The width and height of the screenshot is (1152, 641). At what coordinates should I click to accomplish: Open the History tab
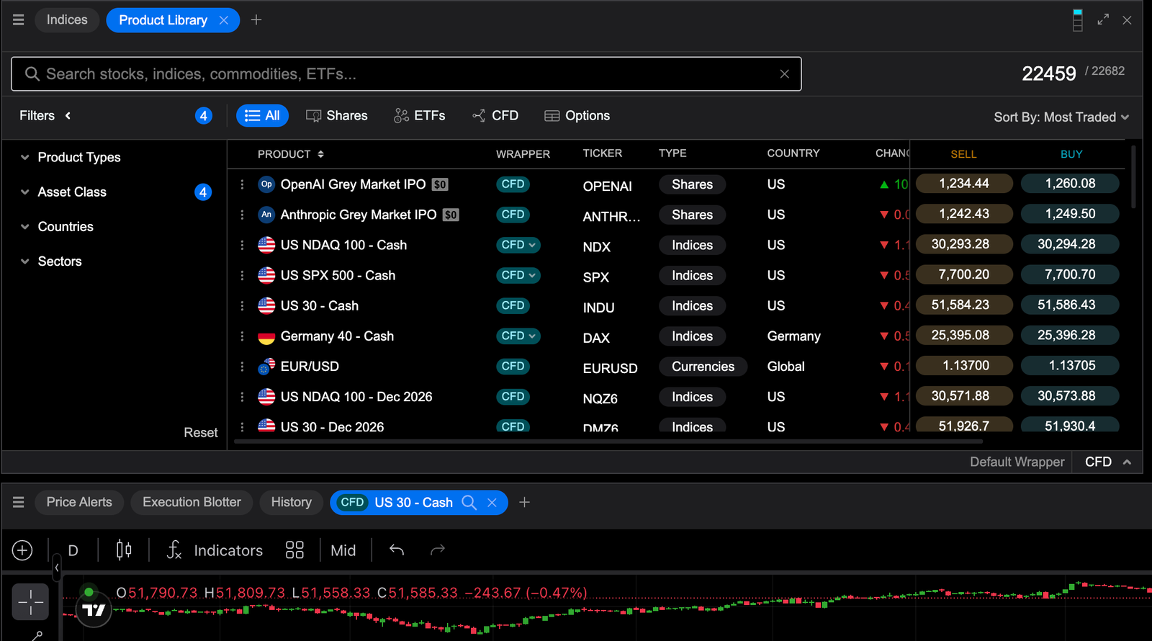pos(291,502)
